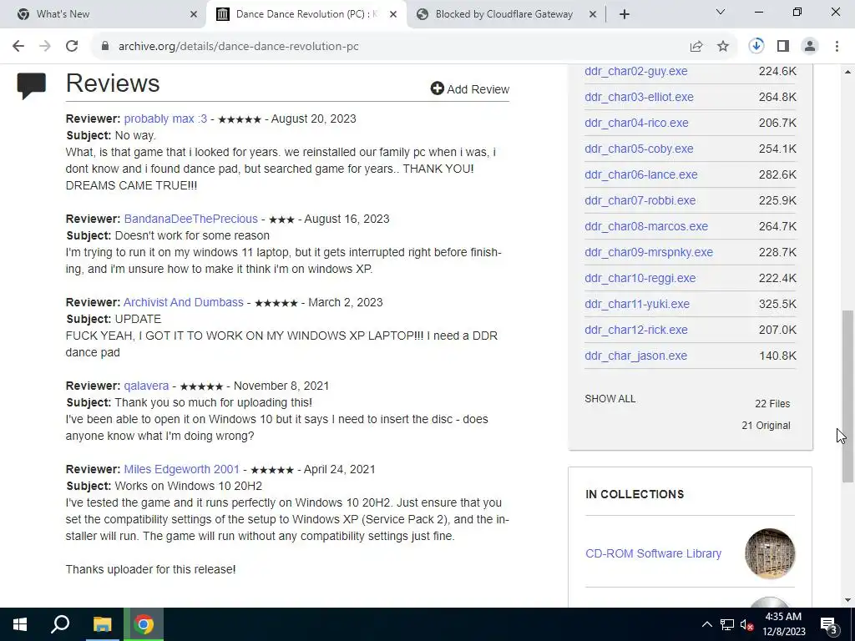Switch to Blocked by Cloudflare Gateway tab
The width and height of the screenshot is (855, 641).
pyautogui.click(x=504, y=14)
